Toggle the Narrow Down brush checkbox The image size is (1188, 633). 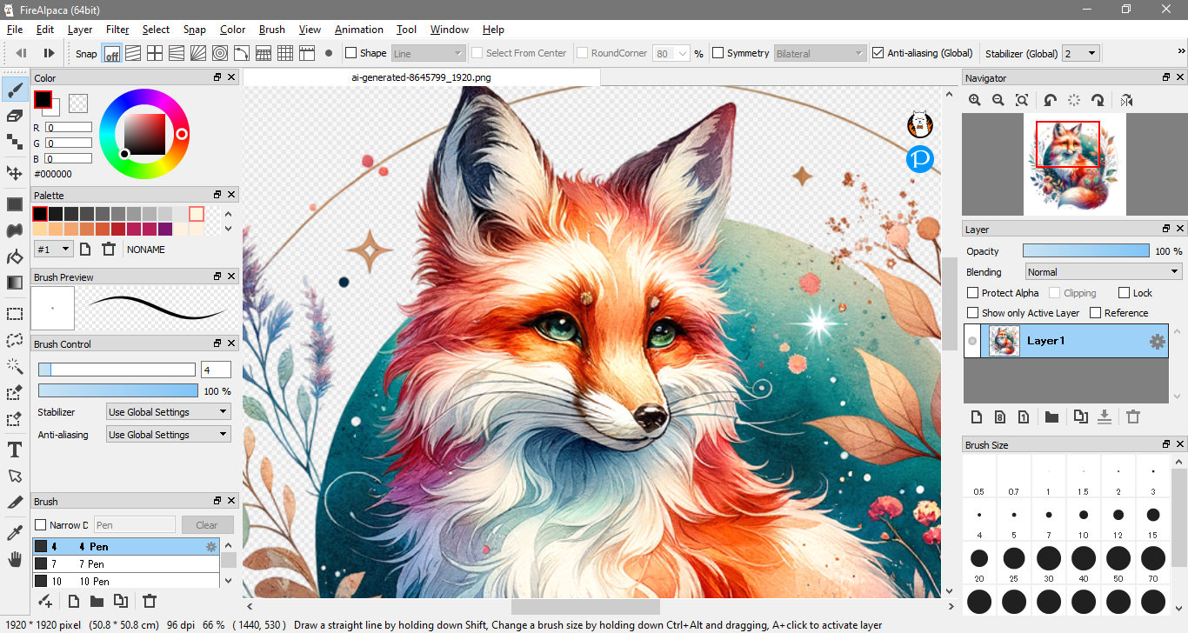pos(40,525)
